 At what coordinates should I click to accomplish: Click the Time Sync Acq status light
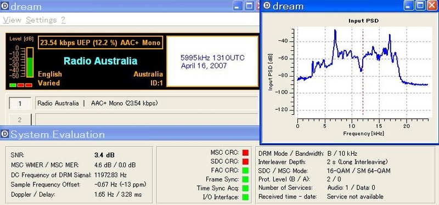click(x=245, y=188)
